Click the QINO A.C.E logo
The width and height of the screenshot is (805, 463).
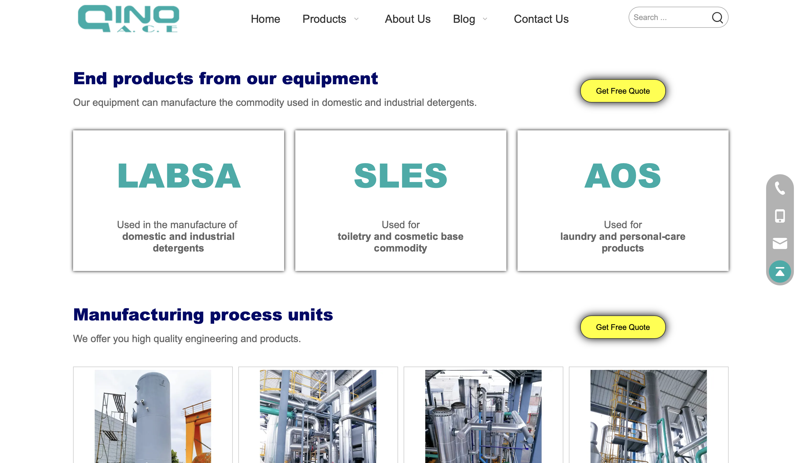point(128,18)
